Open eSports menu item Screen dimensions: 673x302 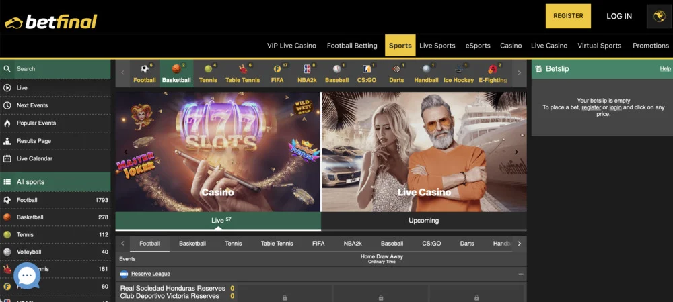[x=478, y=46]
